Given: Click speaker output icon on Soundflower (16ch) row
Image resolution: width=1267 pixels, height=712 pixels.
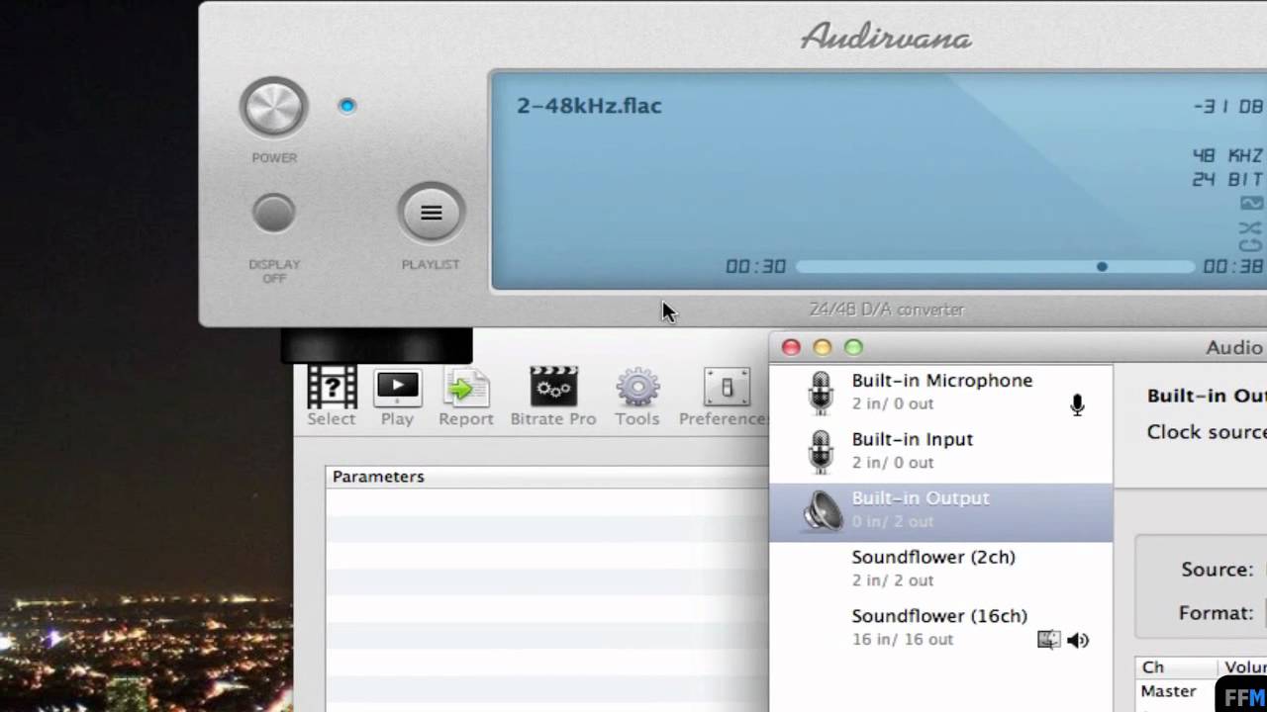Looking at the screenshot, I should (1079, 640).
